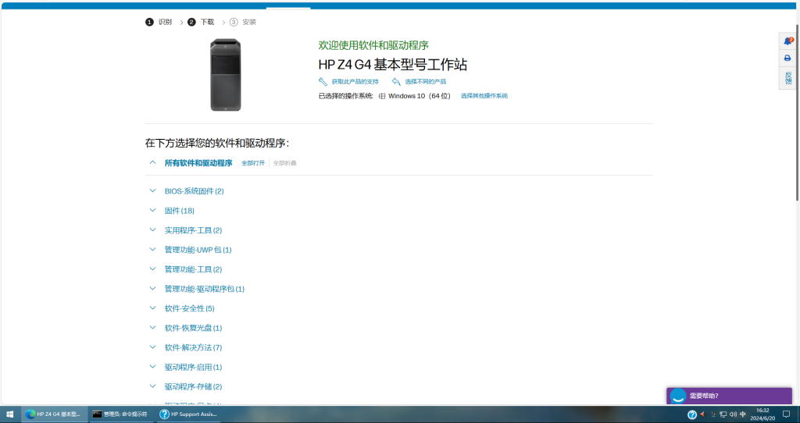Viewport: 800px width, 423px height.
Task: Collapse the 所有软件和驱动程序 section chevron
Action: pyautogui.click(x=152, y=162)
